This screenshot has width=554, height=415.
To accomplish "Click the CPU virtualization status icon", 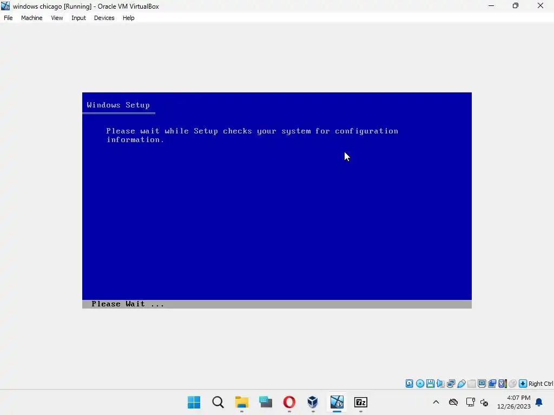I will (x=503, y=384).
